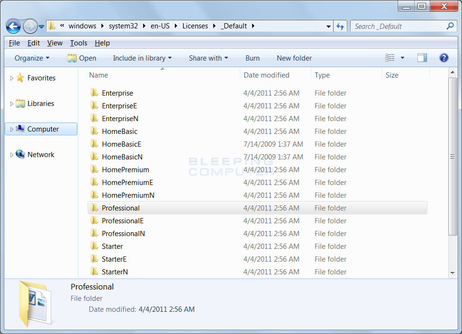
Task: Expand the Libraries tree node
Action: [x=12, y=104]
